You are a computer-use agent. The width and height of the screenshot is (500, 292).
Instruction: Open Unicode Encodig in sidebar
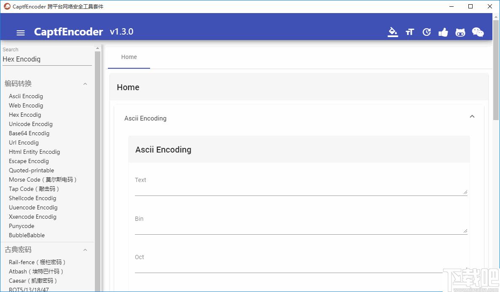(x=31, y=124)
